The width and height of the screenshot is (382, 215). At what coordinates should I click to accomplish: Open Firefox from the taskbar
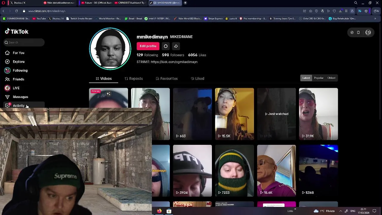click(159, 211)
